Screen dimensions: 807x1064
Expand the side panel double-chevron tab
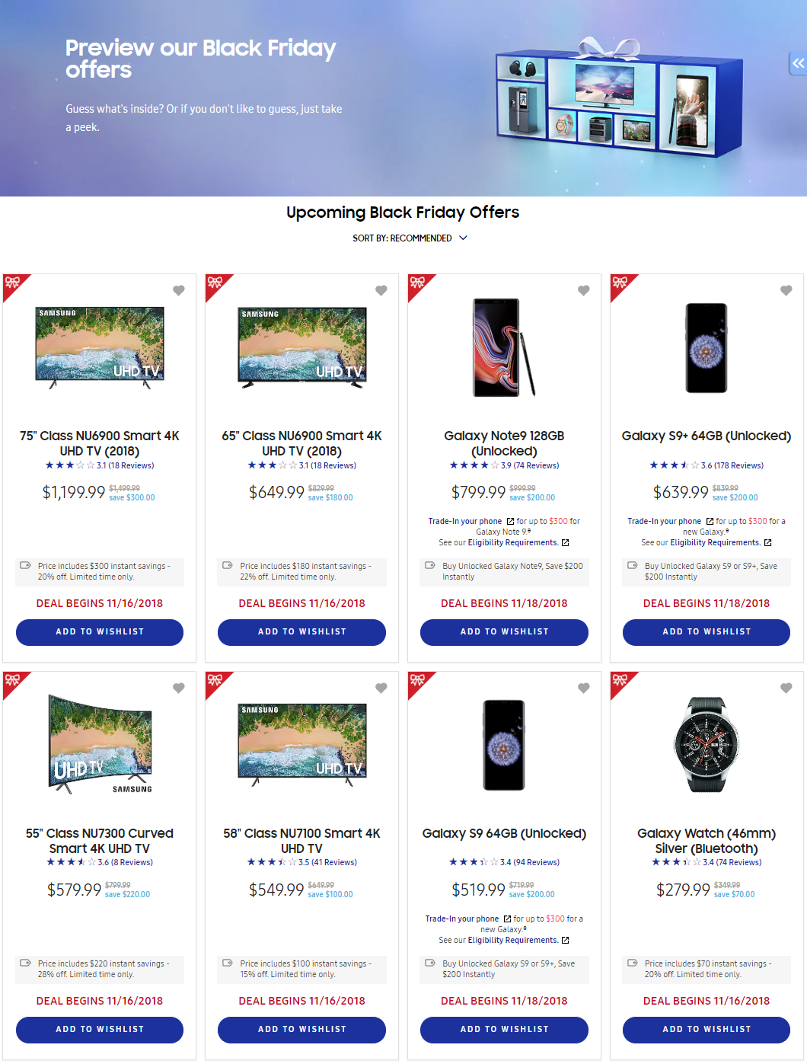(x=798, y=63)
